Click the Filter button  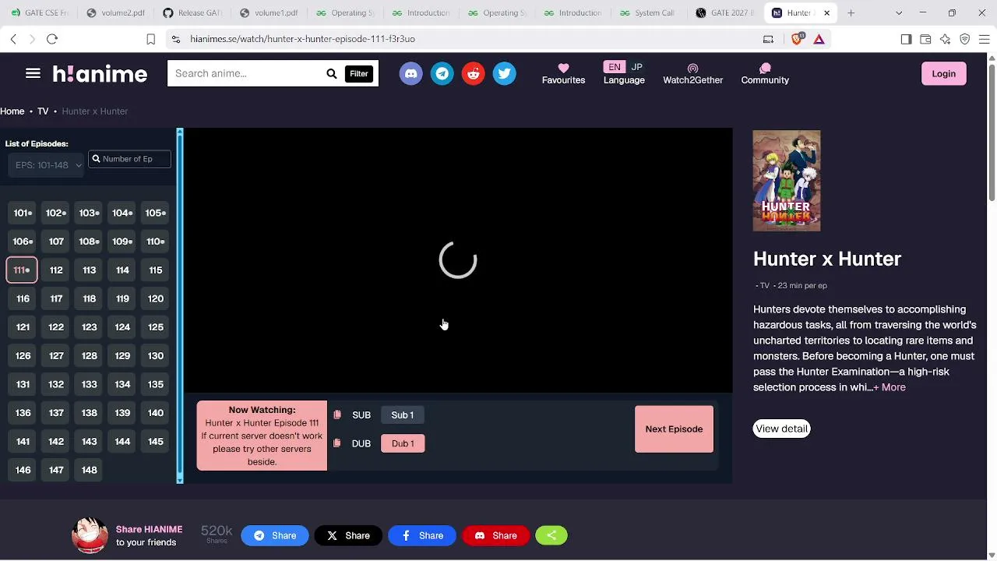(x=358, y=73)
